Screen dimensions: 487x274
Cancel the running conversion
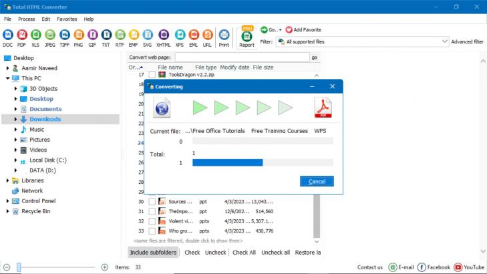(x=317, y=181)
